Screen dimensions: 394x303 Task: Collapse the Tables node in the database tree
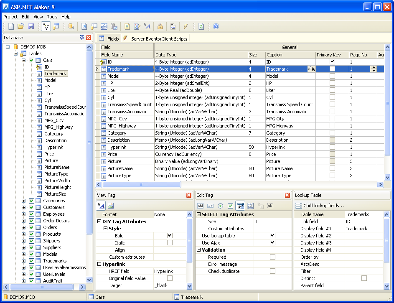point(15,53)
